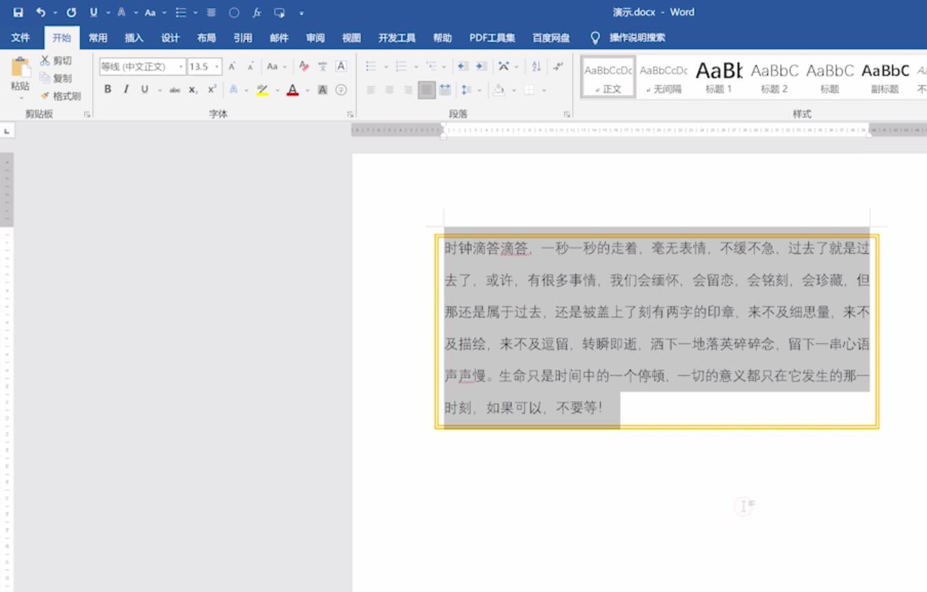The width and height of the screenshot is (927, 592).
Task: Switch to the PDF工具集 tab
Action: [492, 38]
